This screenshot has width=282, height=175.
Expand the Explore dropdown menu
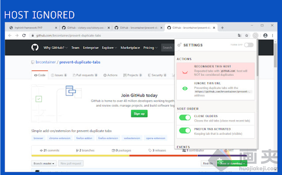[x=109, y=48]
